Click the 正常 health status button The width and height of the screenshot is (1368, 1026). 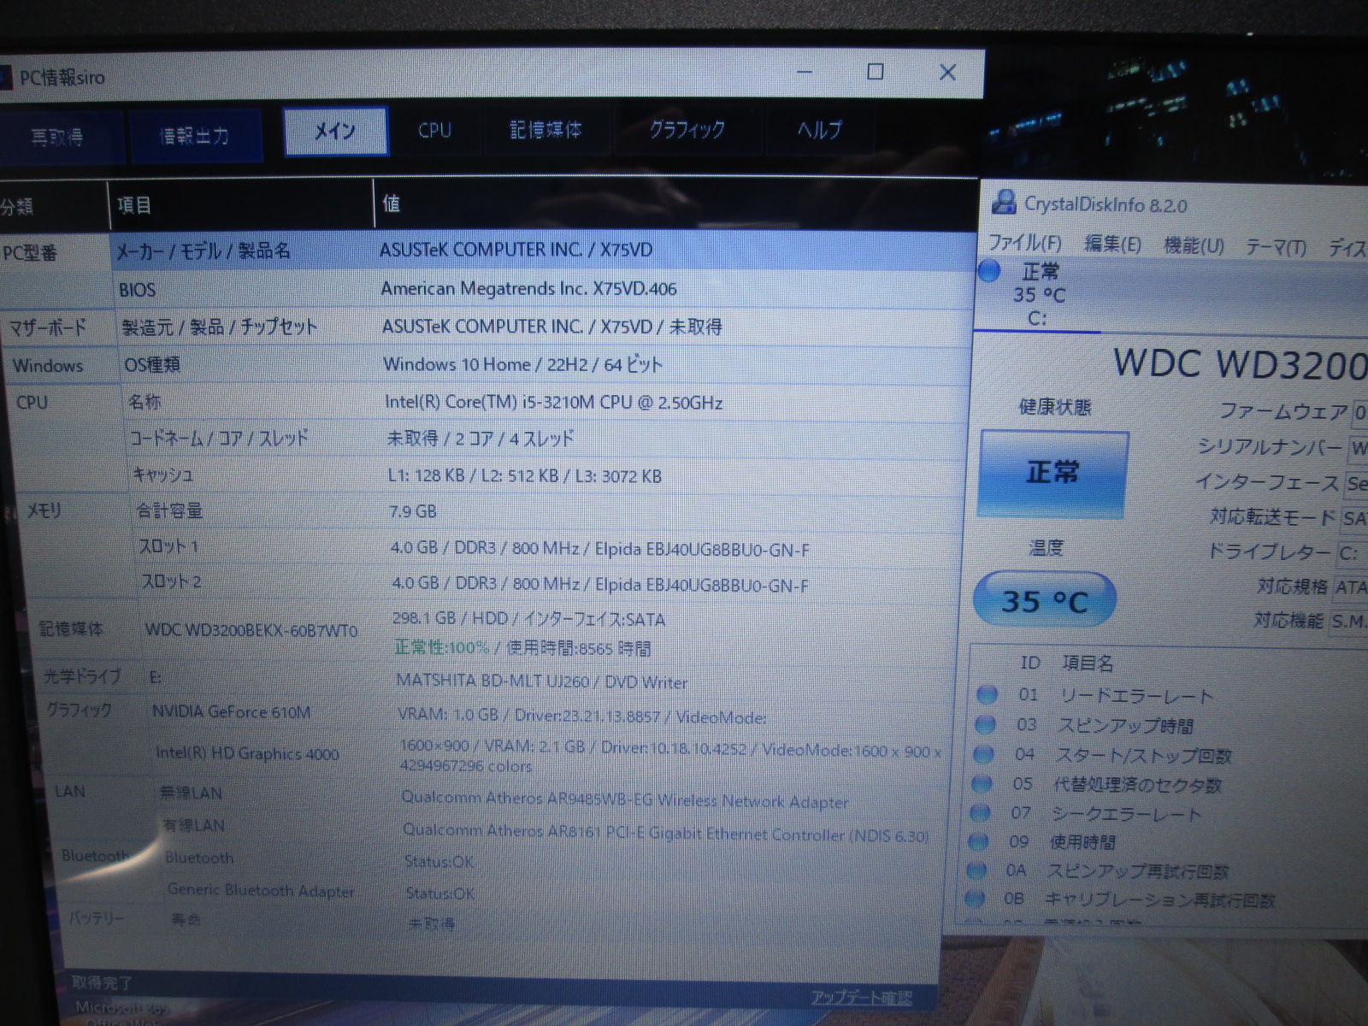coord(1053,474)
